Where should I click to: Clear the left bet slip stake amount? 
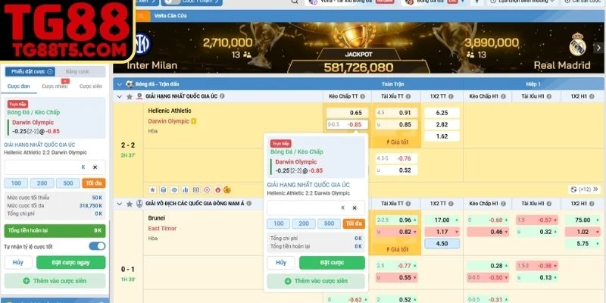95,167
